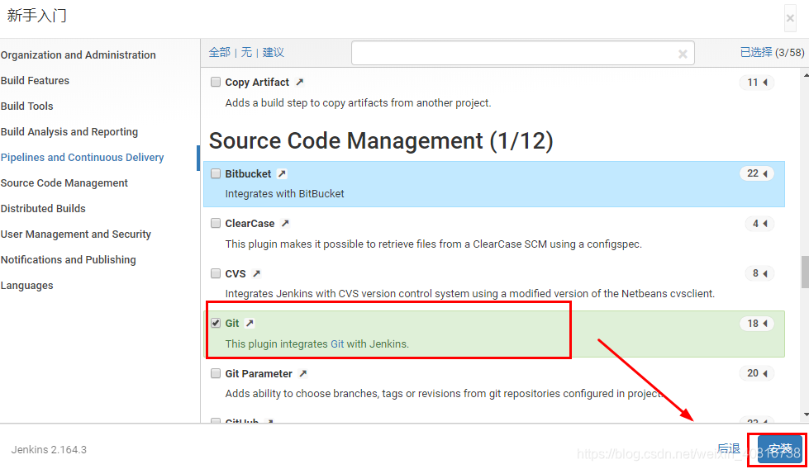Go to Build Analysis and Reporting category
This screenshot has height=469, width=809.
(x=69, y=131)
